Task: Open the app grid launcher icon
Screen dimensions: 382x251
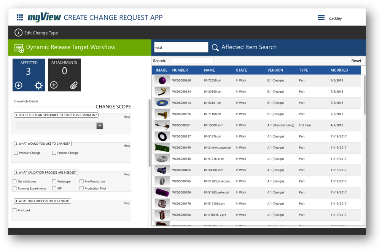Action: pyautogui.click(x=20, y=17)
